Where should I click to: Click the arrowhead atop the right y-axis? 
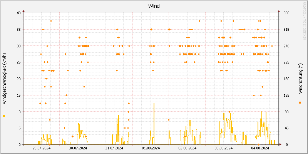pyautogui.click(x=278, y=11)
